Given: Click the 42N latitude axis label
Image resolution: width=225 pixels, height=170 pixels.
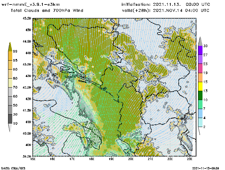Looking at the screenshot, I should coord(28,99).
